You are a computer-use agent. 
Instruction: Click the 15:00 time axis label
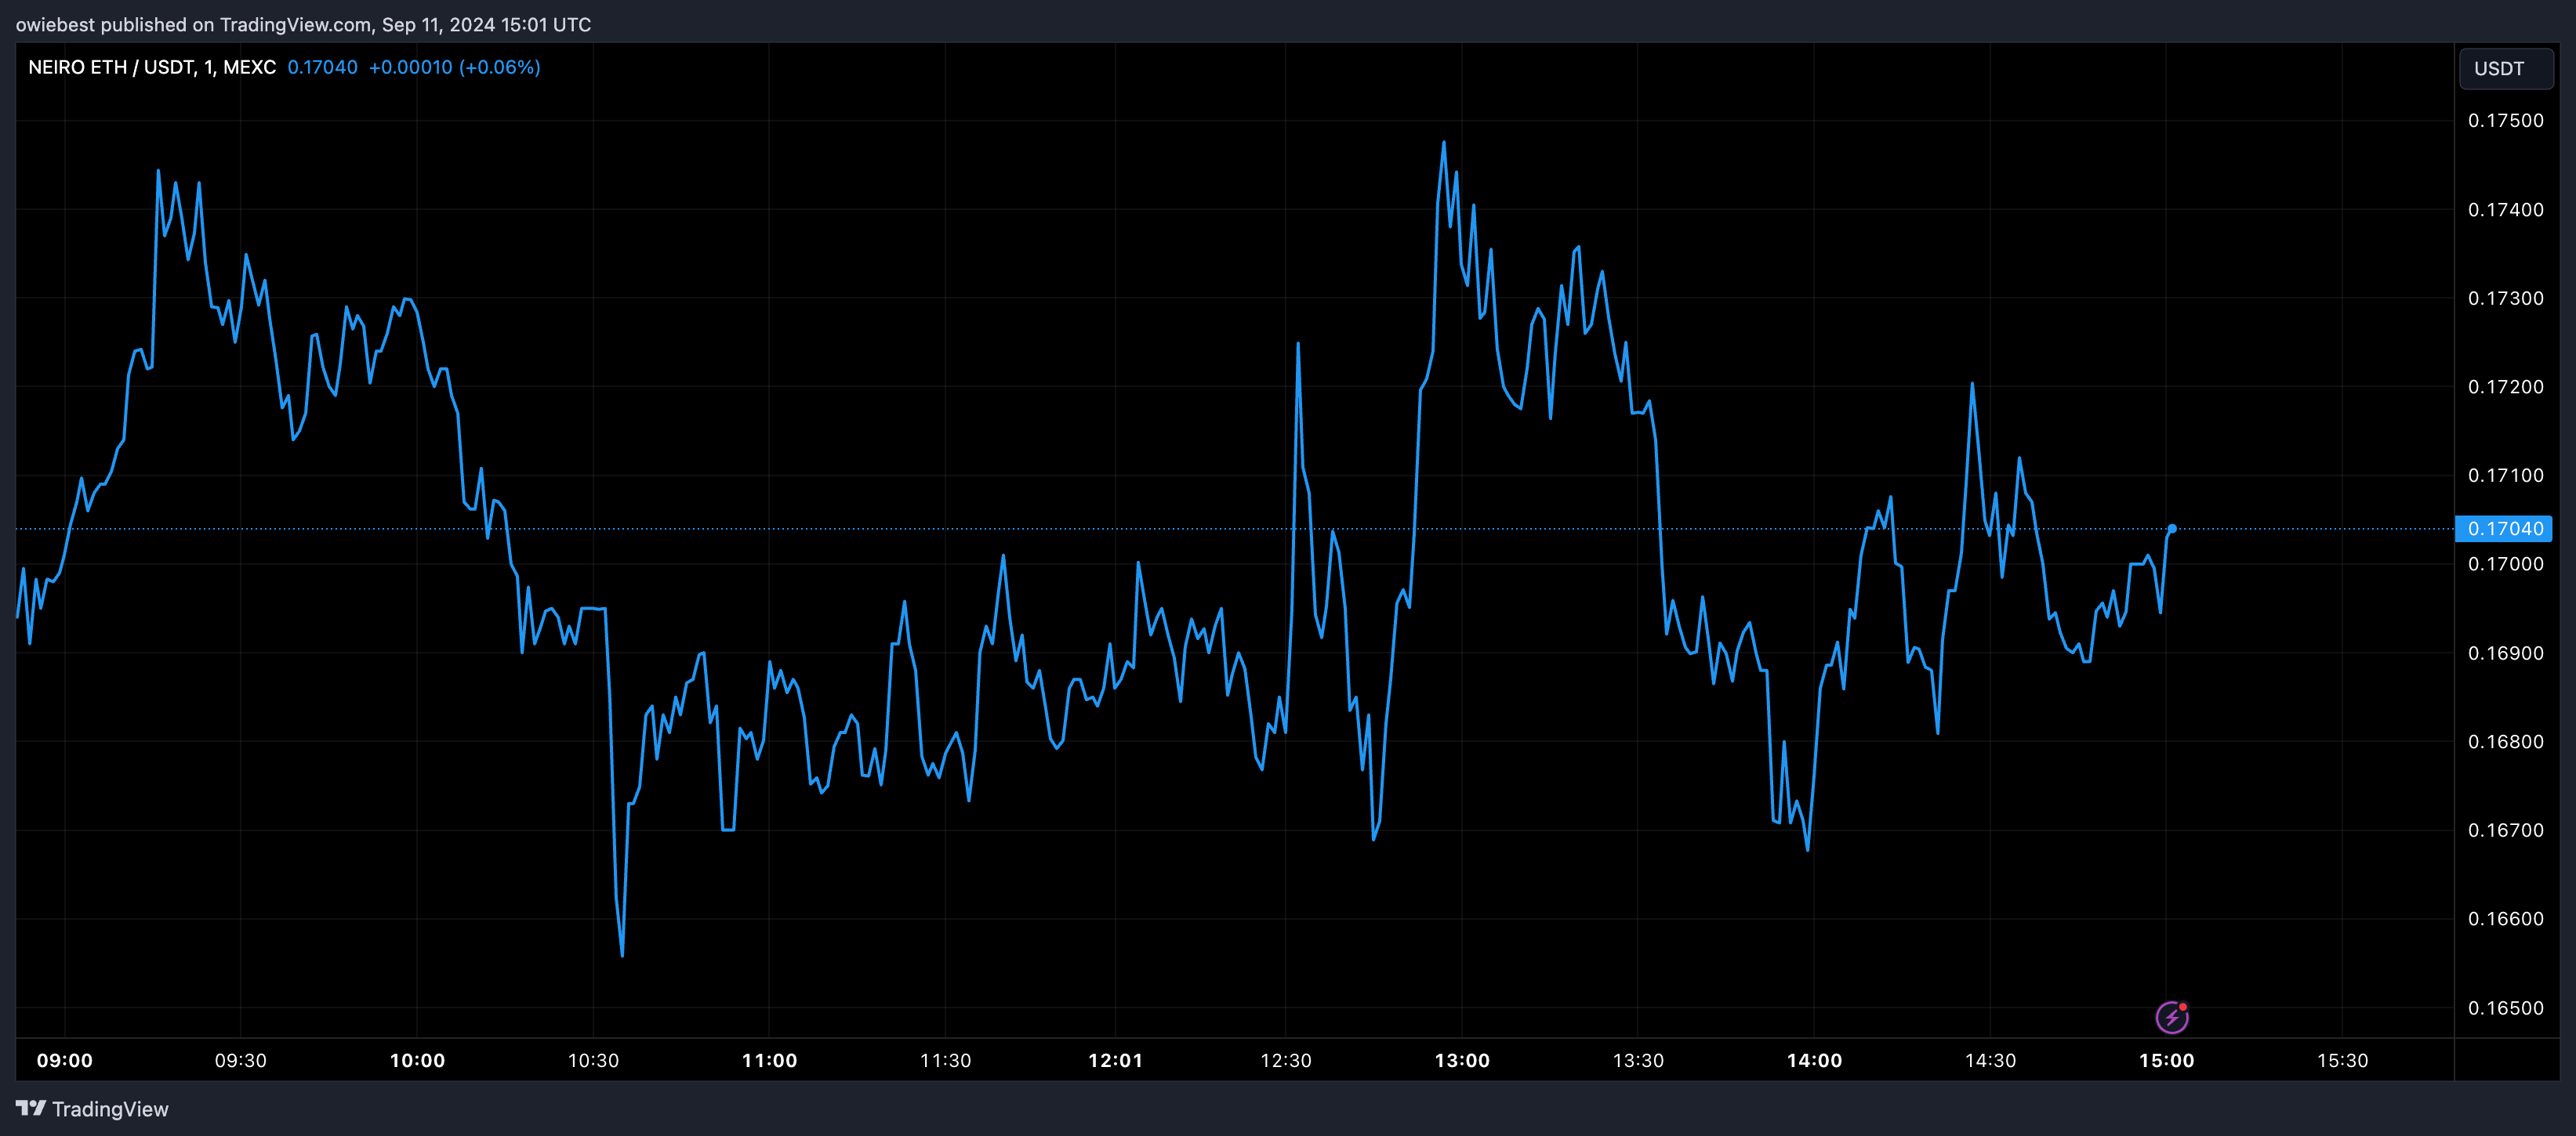(2166, 1060)
